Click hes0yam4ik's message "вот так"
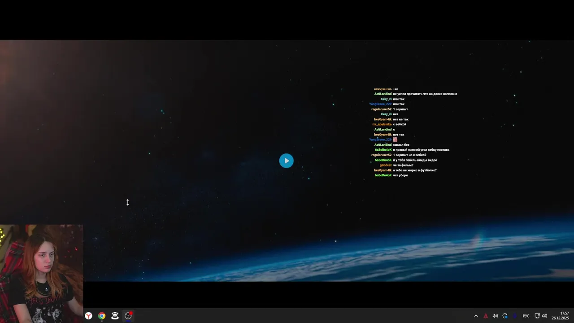 (x=398, y=135)
